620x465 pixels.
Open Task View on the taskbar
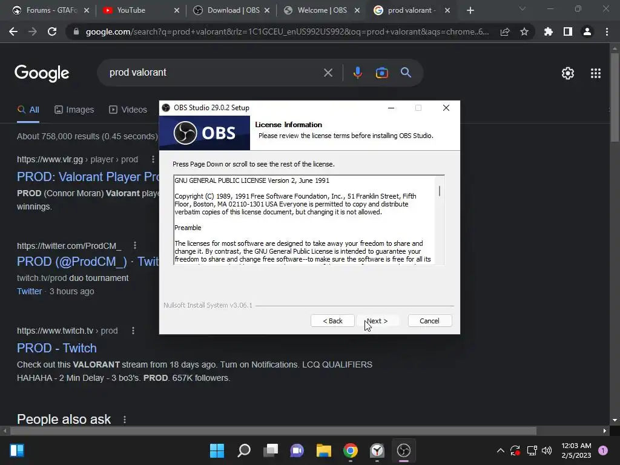point(271,450)
